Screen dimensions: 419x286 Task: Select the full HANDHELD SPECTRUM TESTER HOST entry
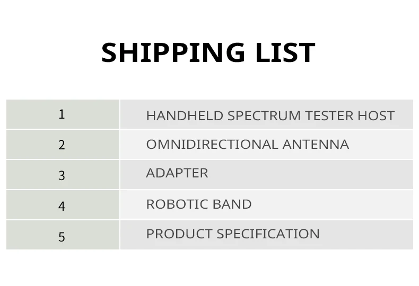[x=270, y=115]
